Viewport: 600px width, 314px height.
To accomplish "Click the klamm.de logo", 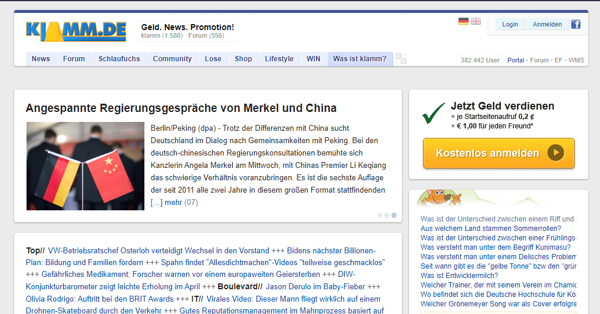I will [x=75, y=31].
